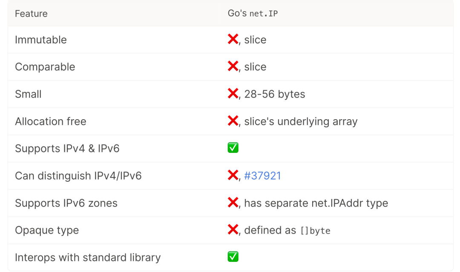Click the red X beside the #37921 link
This screenshot has height=272, width=460.
click(233, 175)
